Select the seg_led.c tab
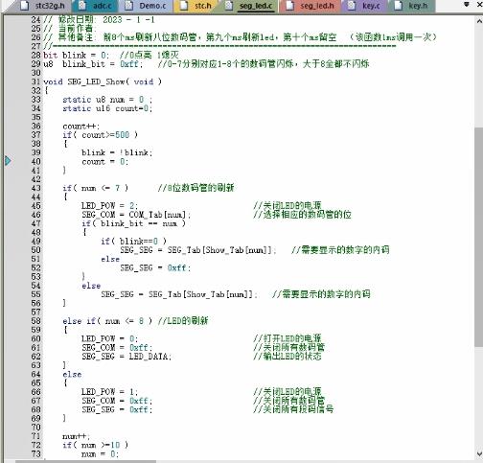The height and width of the screenshot is (463, 483). click(250, 6)
